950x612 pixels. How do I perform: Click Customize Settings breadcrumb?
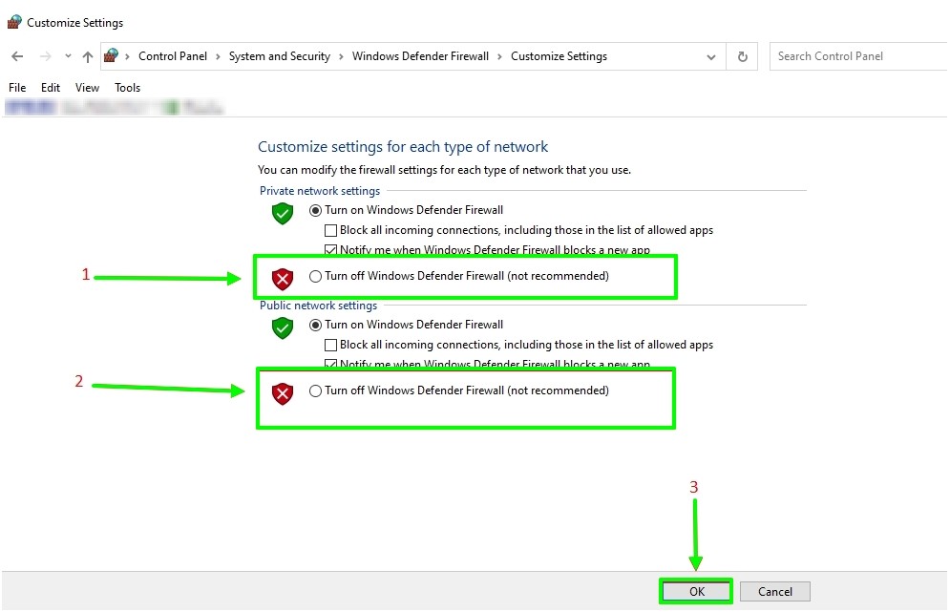(x=559, y=56)
